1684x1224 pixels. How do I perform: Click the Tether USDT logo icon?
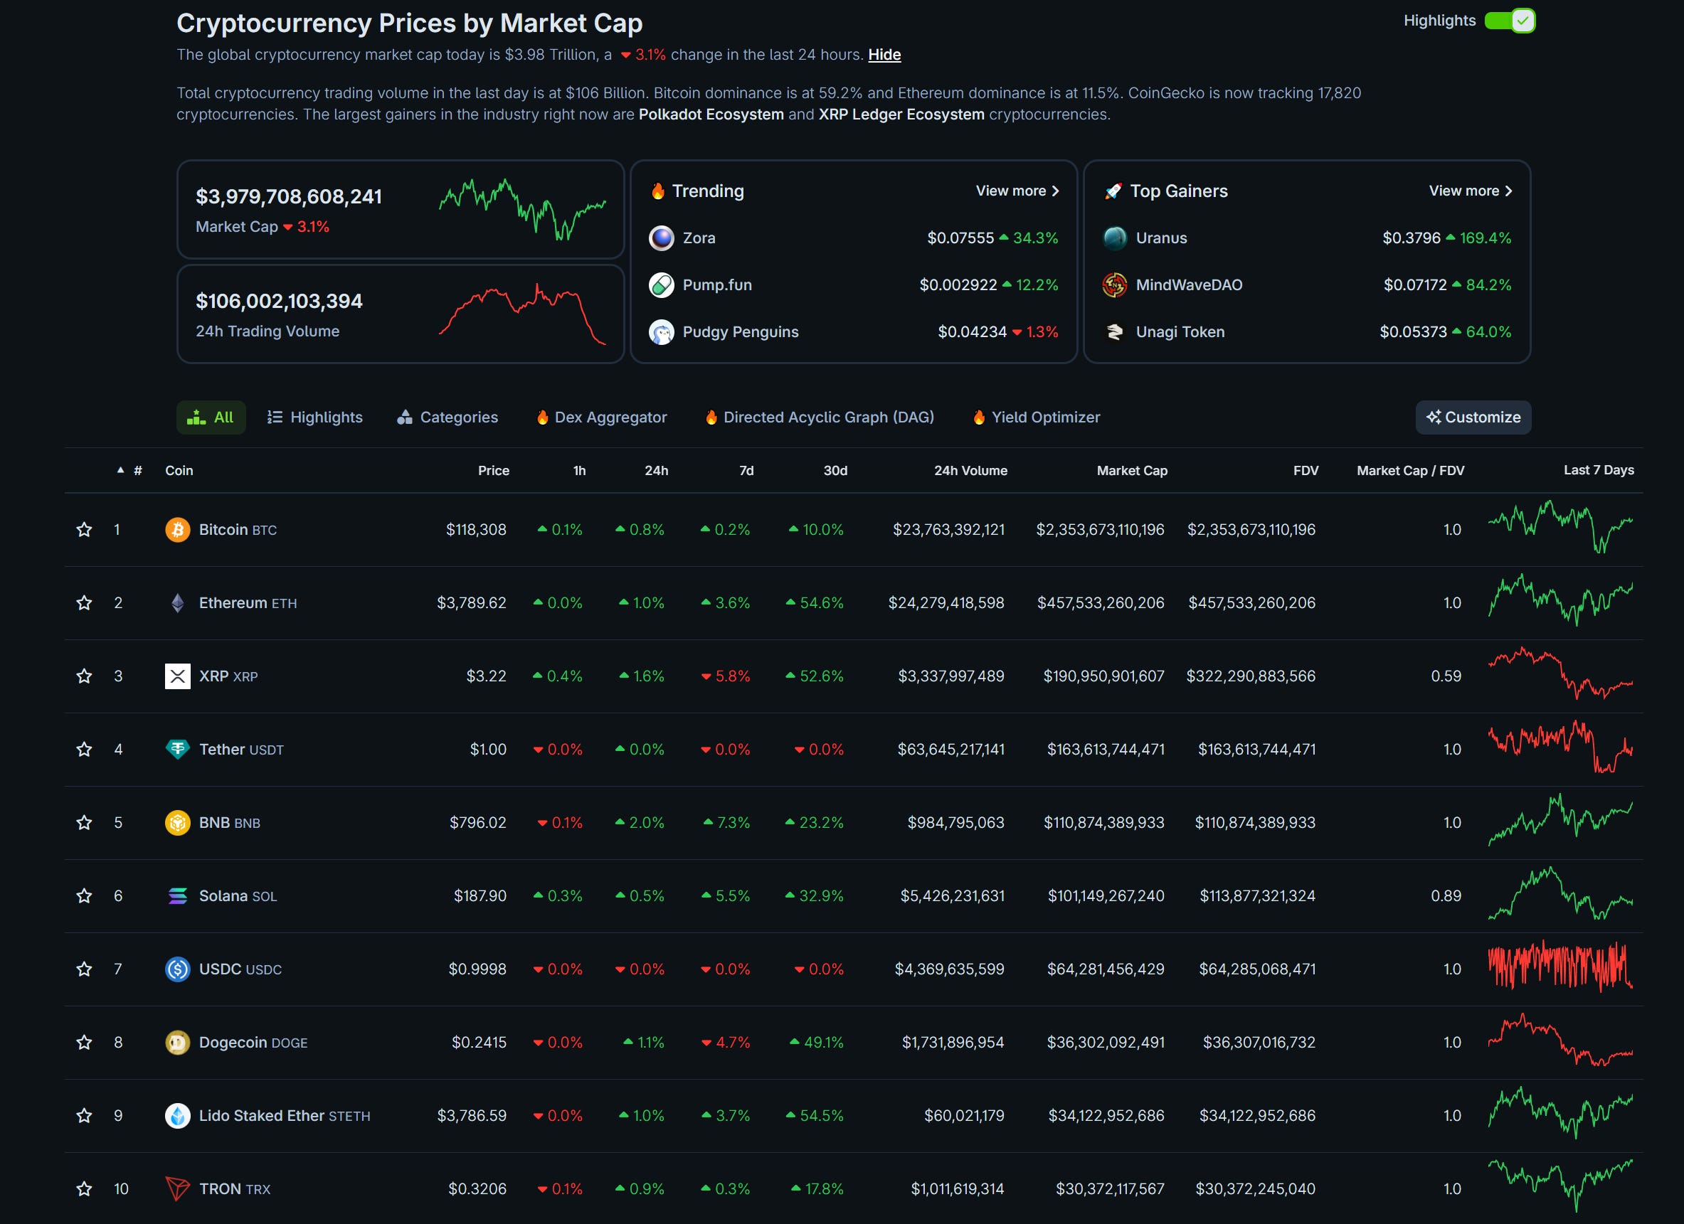177,749
